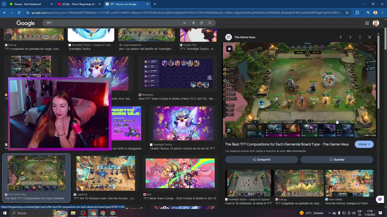387x217 pixels.
Task: Reload the current page
Action: click(x=19, y=13)
